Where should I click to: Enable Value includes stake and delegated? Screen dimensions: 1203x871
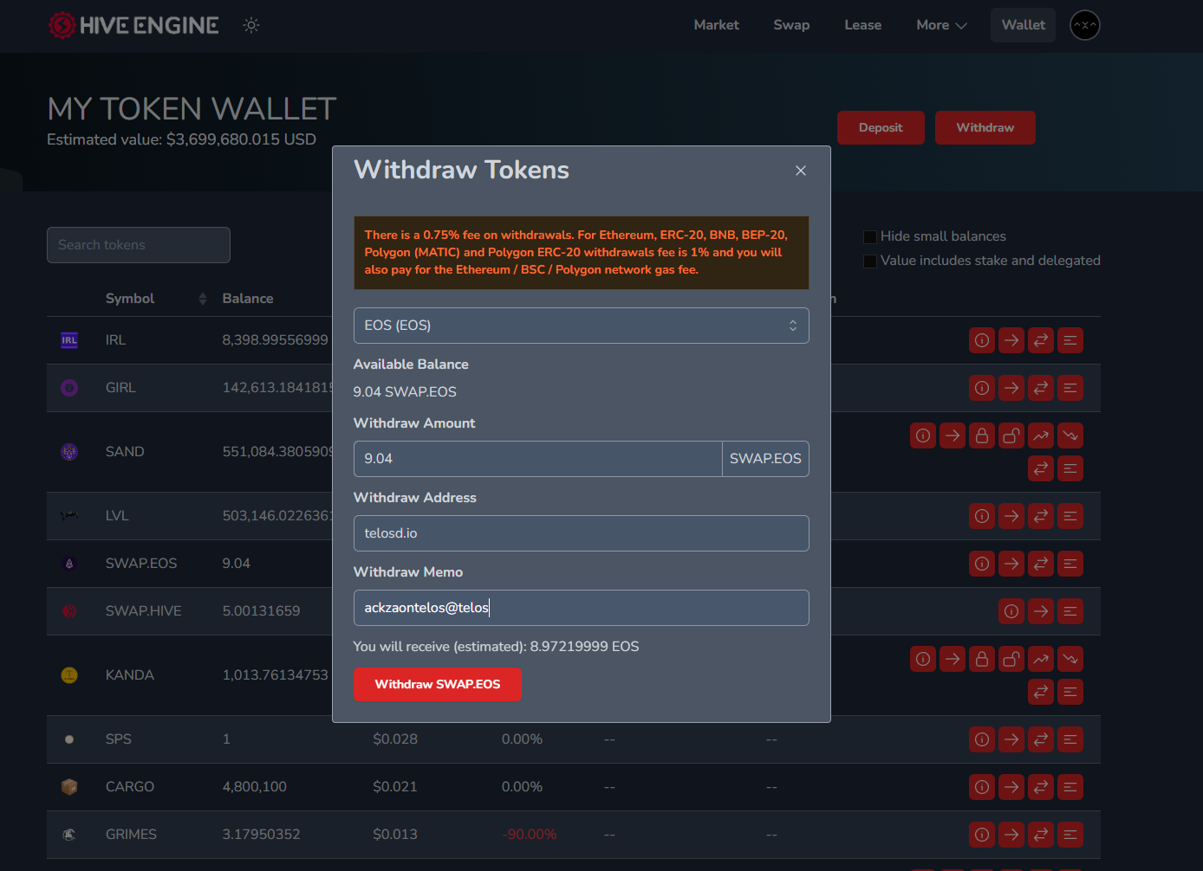[870, 261]
